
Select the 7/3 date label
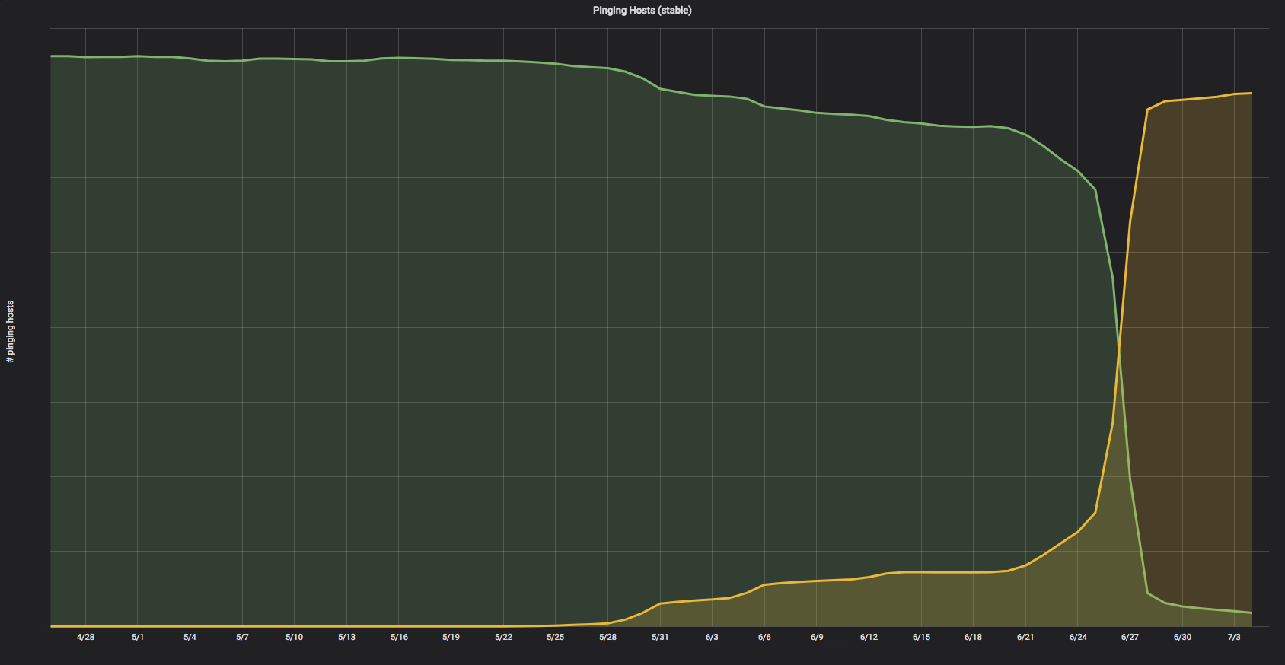click(1234, 637)
